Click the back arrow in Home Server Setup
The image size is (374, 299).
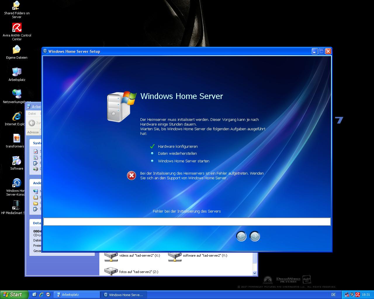(241, 236)
